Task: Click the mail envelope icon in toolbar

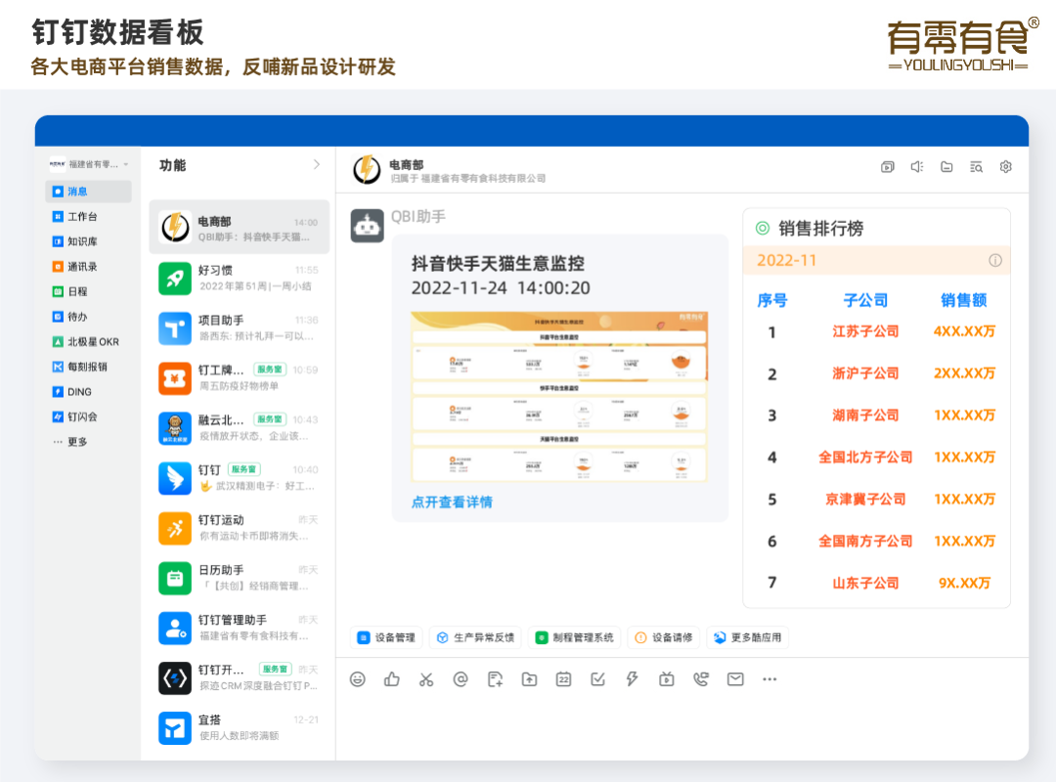Action: 735,679
